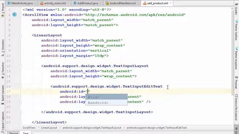The height and width of the screenshot is (134, 239).
Task: Click the fold end marker on line 19
Action: tap(21, 102)
